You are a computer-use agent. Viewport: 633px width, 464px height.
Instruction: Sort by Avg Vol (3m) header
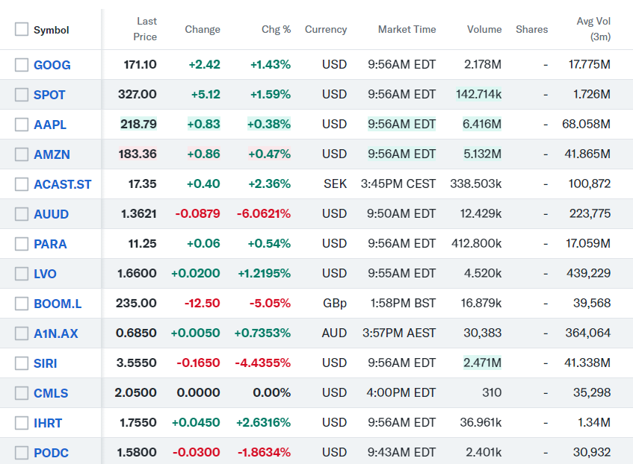pos(593,29)
